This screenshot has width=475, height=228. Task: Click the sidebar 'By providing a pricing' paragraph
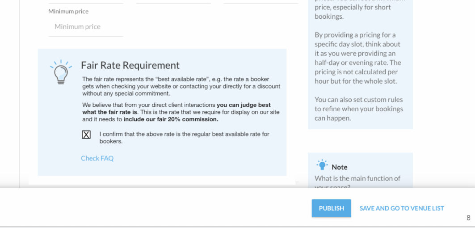point(358,58)
